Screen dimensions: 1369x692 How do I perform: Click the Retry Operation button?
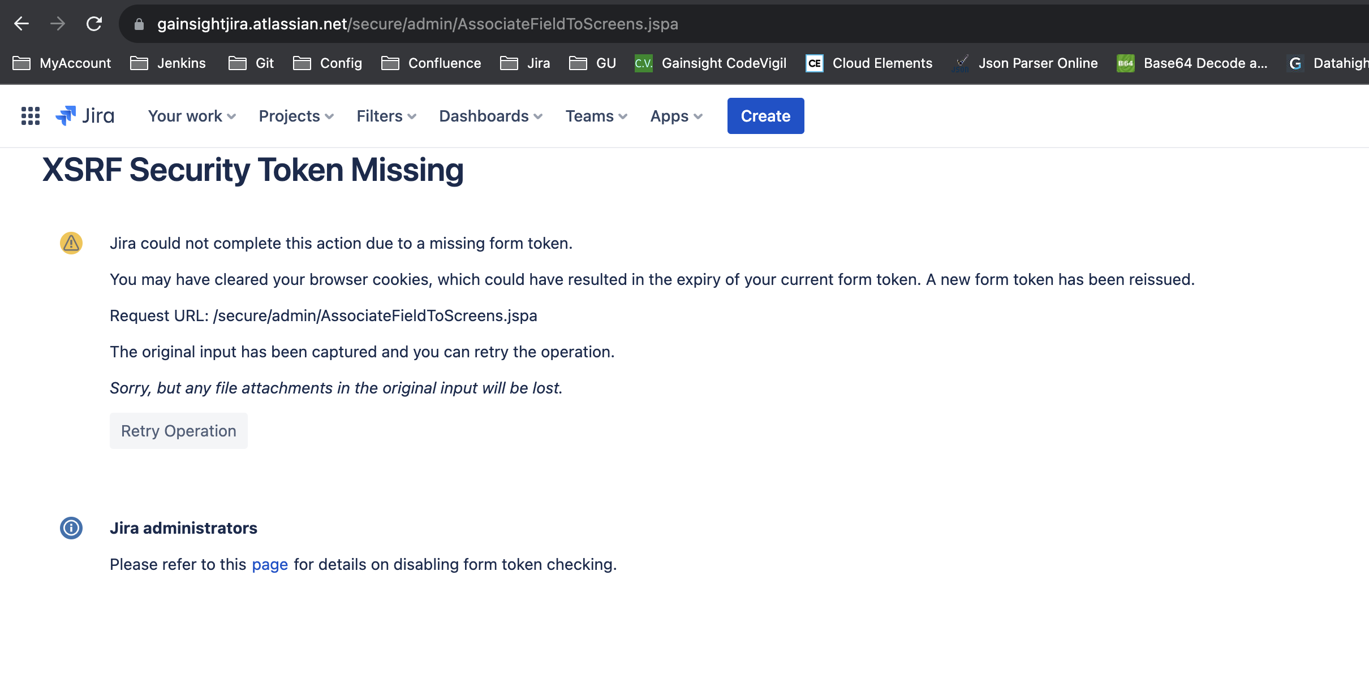click(x=179, y=431)
